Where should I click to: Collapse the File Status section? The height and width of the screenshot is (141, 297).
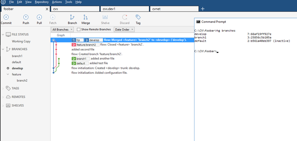pos(3,35)
